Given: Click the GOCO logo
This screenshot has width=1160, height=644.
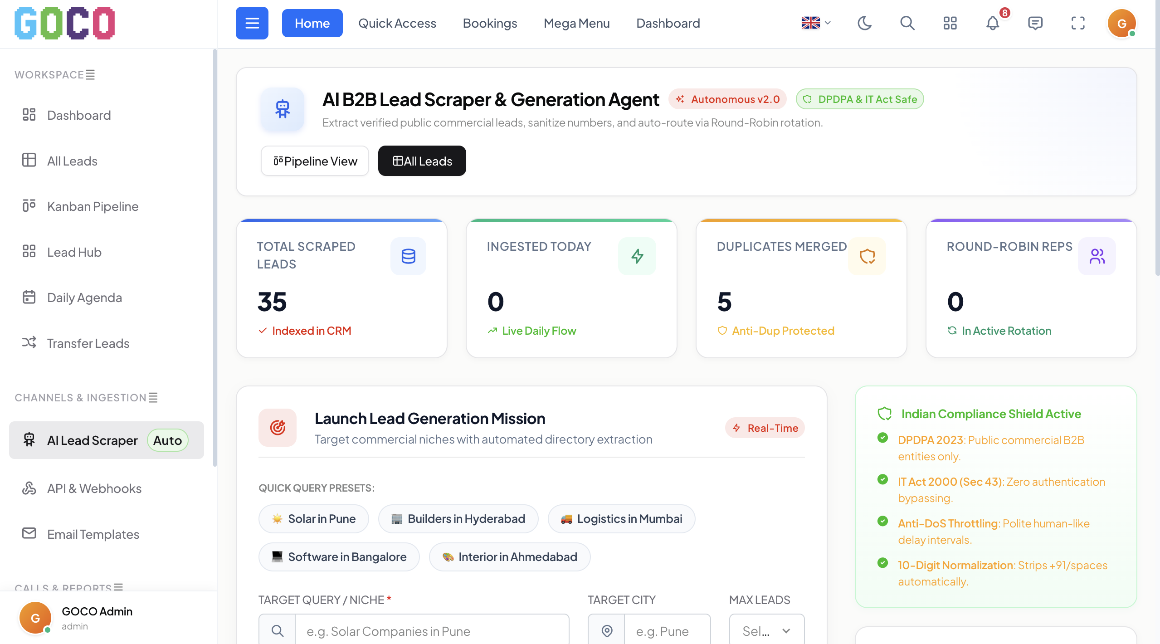Looking at the screenshot, I should pos(64,23).
